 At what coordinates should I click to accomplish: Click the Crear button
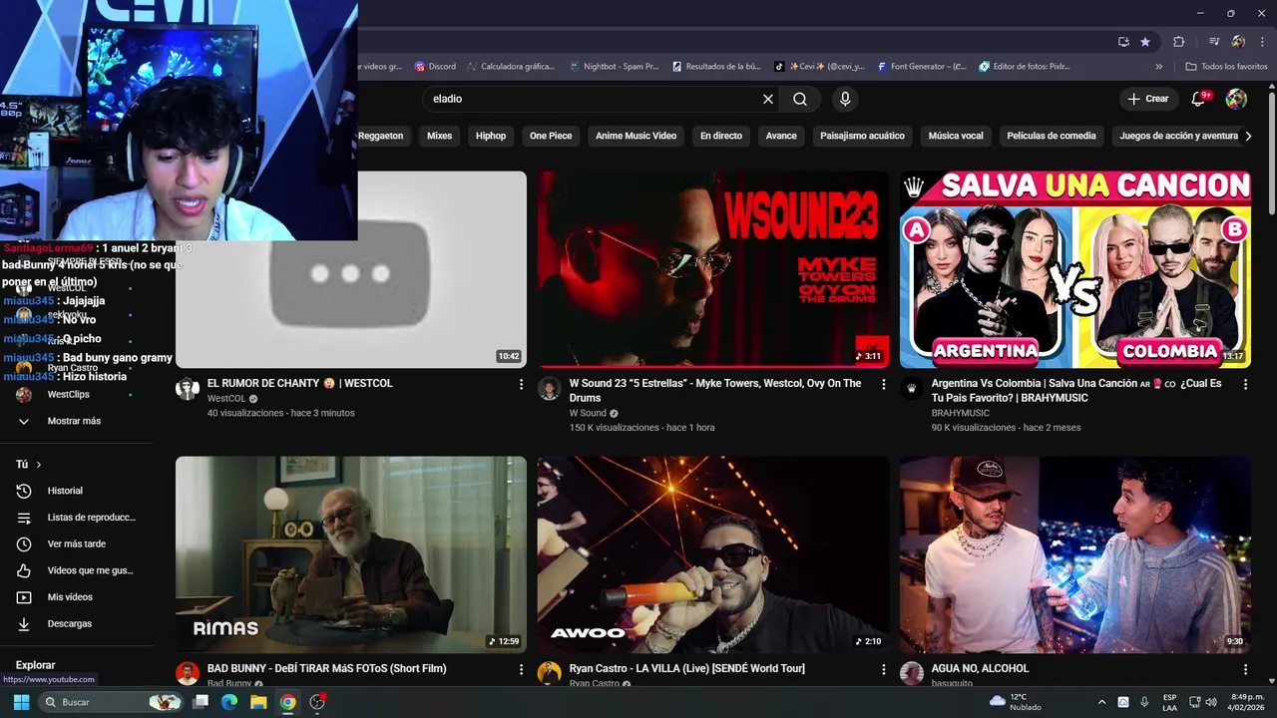1147,99
